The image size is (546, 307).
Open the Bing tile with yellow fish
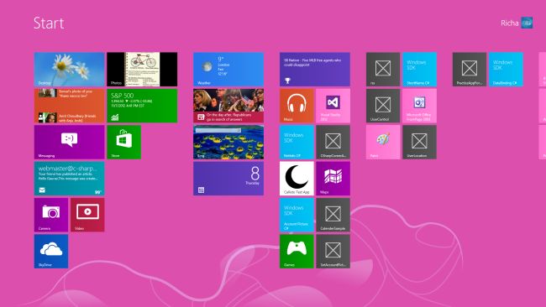click(x=228, y=143)
